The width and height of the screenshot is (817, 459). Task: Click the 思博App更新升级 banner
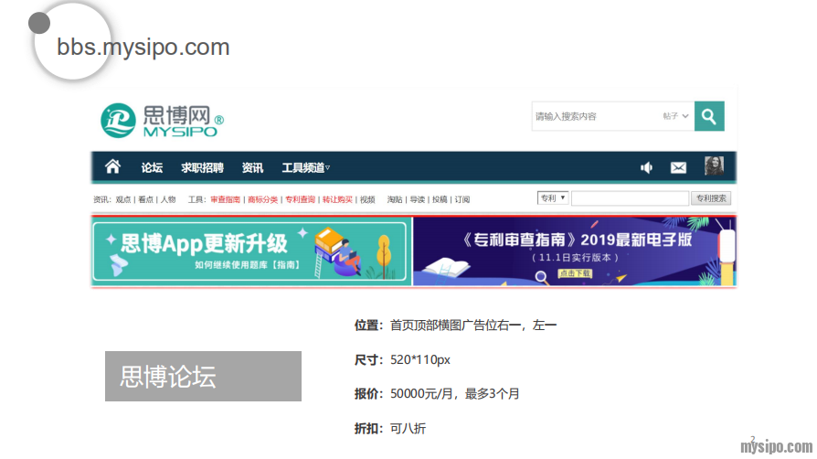(251, 251)
